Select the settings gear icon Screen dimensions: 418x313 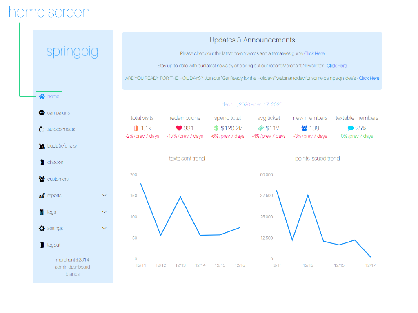tap(41, 228)
